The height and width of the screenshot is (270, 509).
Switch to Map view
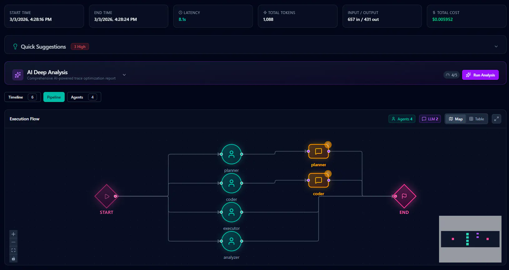456,119
